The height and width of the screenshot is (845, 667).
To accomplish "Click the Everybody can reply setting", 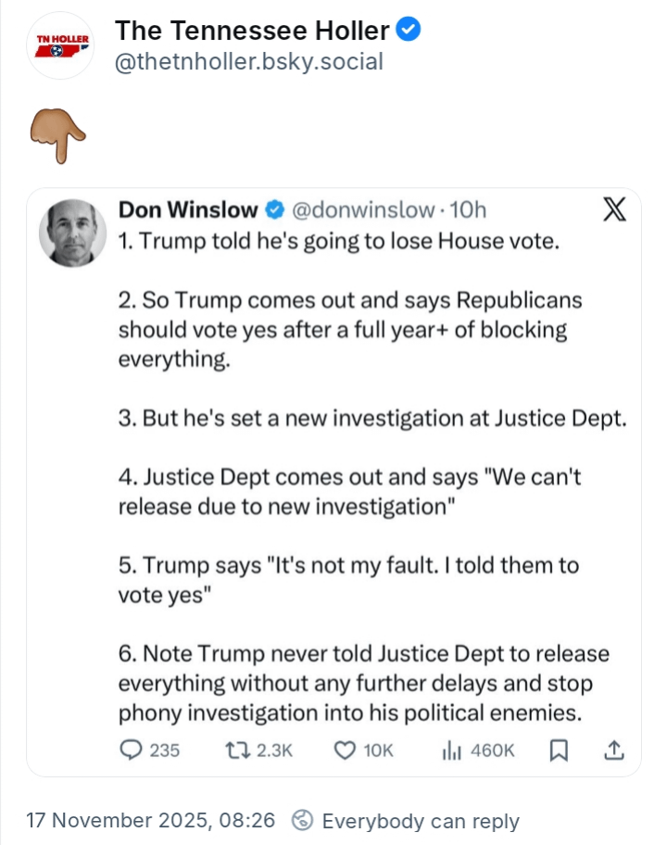I will [x=406, y=821].
